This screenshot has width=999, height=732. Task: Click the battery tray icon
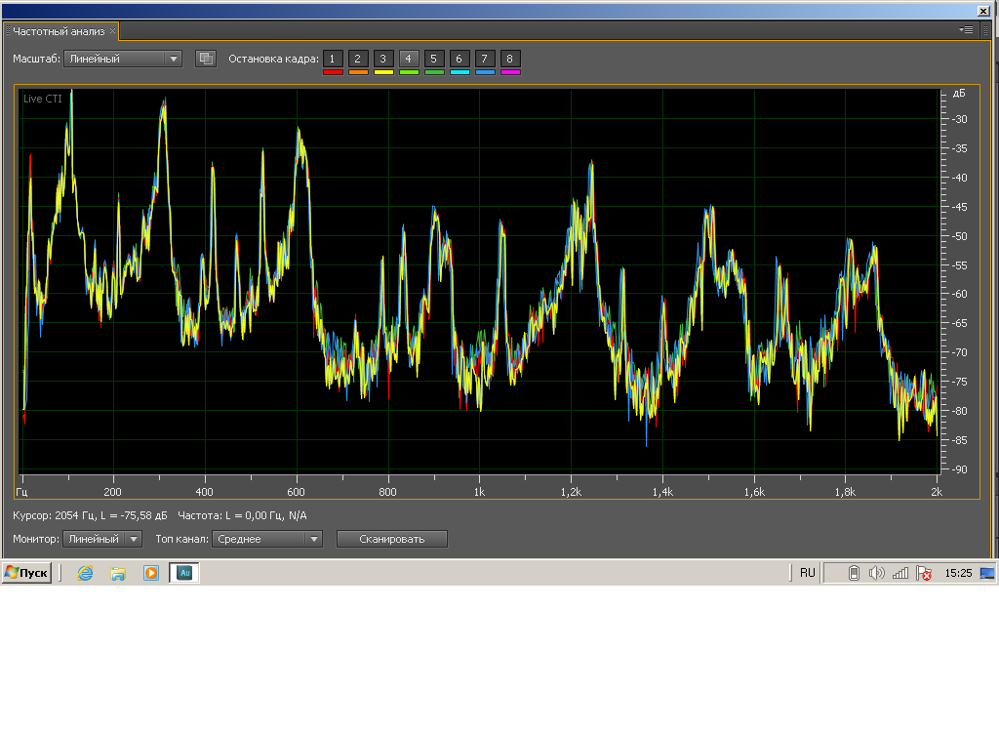tap(854, 573)
